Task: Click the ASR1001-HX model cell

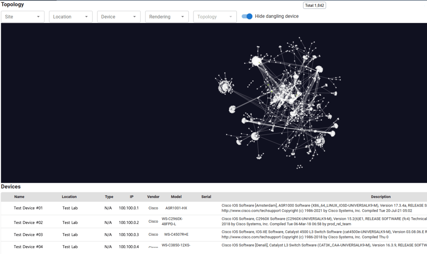Action: (176, 208)
